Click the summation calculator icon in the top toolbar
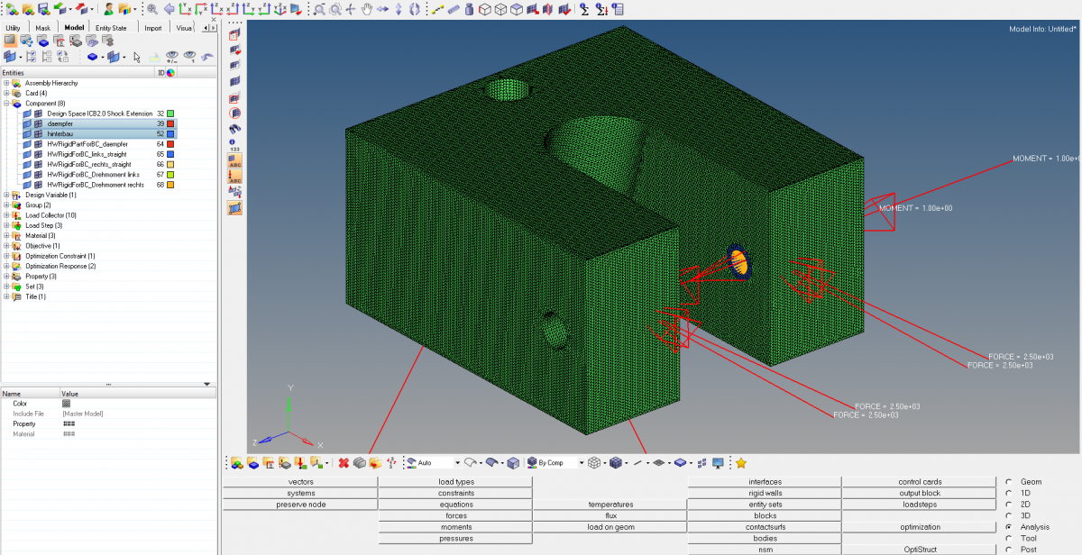 [584, 9]
